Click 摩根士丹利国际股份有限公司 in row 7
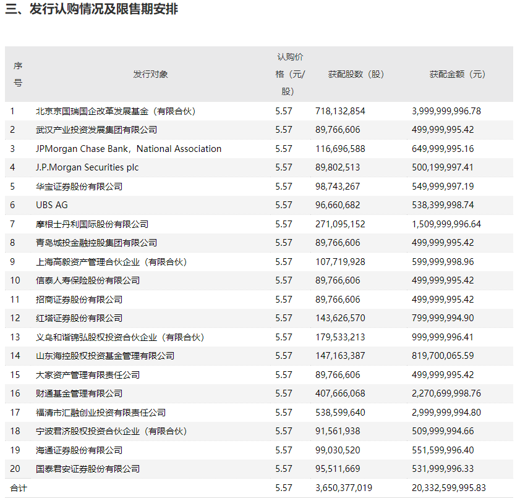The image size is (520, 504). coord(92,224)
